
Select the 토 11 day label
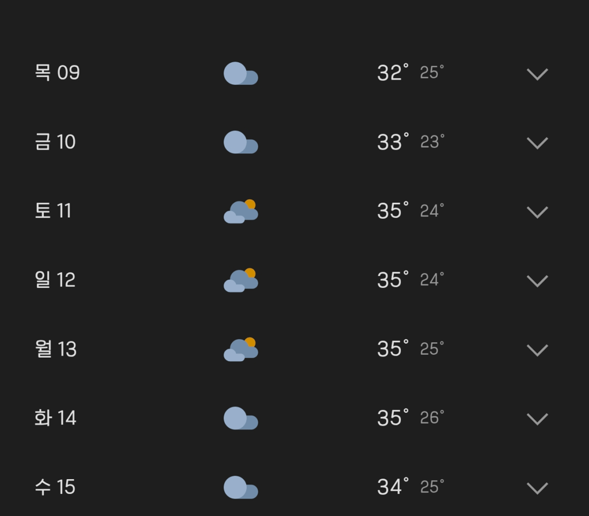[53, 211]
